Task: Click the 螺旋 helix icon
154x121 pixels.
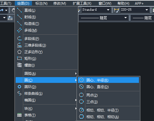Action: click(19, 65)
